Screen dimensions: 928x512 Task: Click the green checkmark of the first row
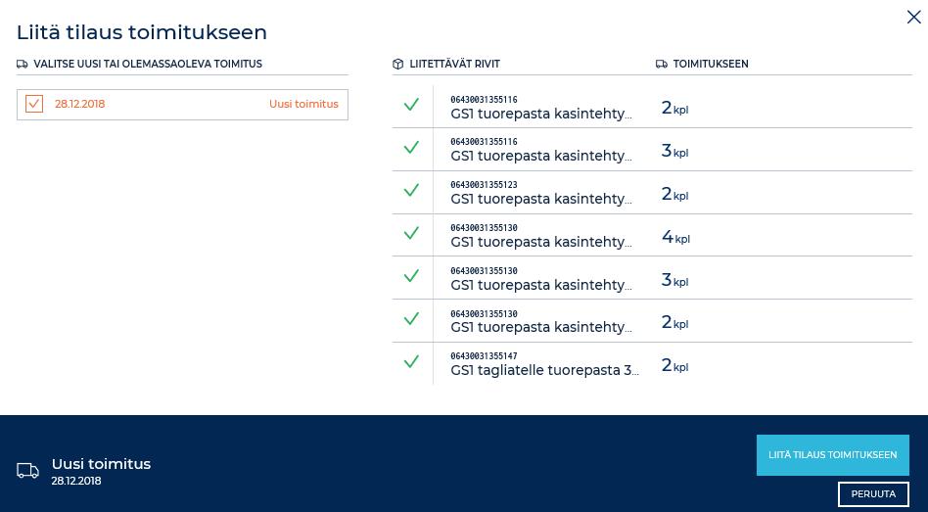[411, 105]
